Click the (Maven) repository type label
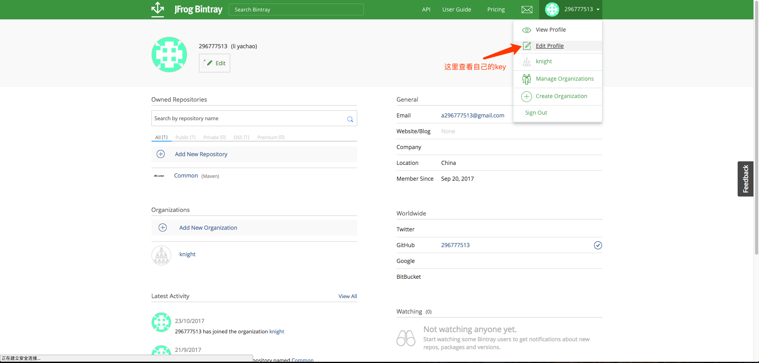The height and width of the screenshot is (363, 759). [210, 176]
